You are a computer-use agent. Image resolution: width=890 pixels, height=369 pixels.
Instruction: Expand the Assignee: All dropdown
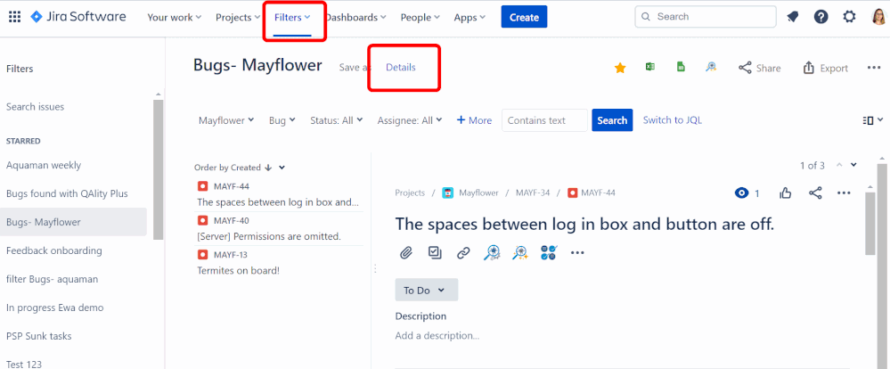click(411, 120)
